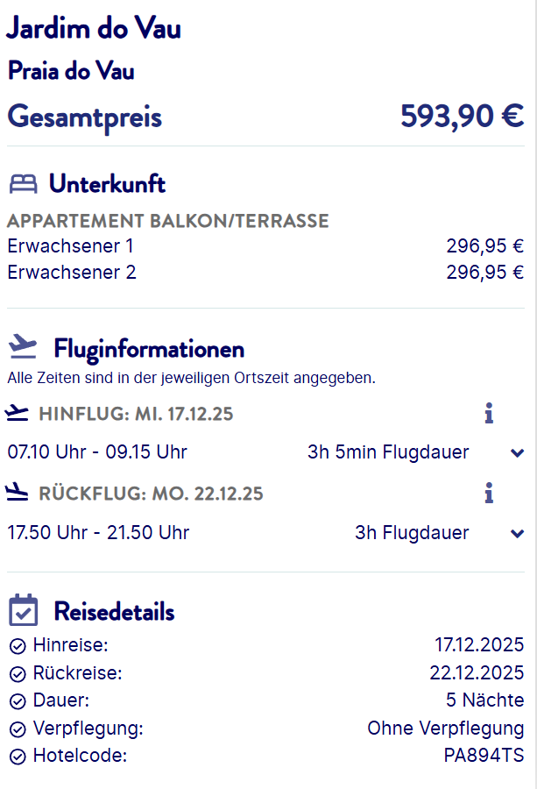
Task: Click the calendar icon beside Reisedetails
Action: [24, 610]
